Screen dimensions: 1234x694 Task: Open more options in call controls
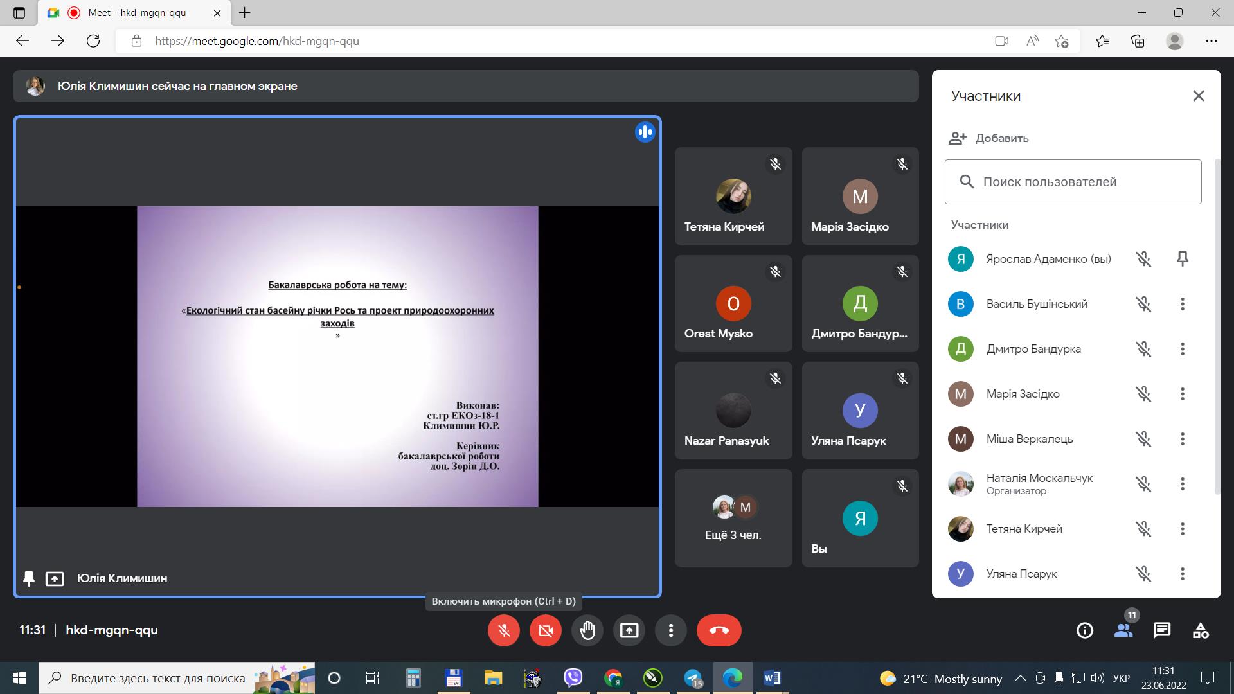(x=670, y=630)
